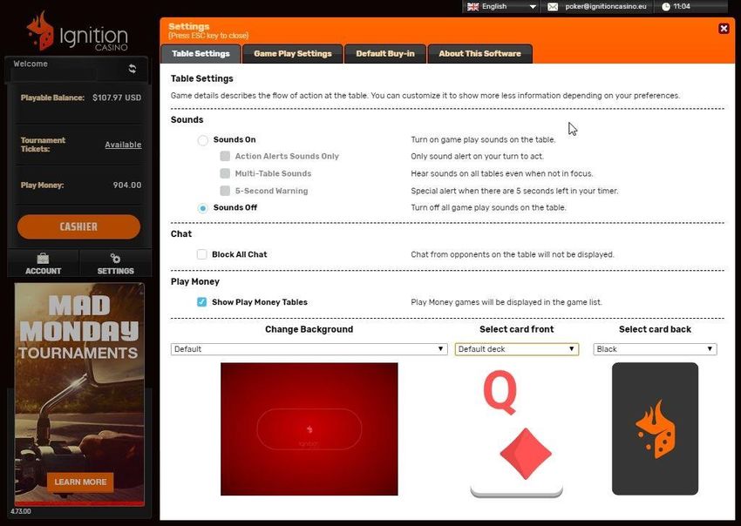This screenshot has height=526, width=741.
Task: Click the red table background preview
Action: (309, 429)
